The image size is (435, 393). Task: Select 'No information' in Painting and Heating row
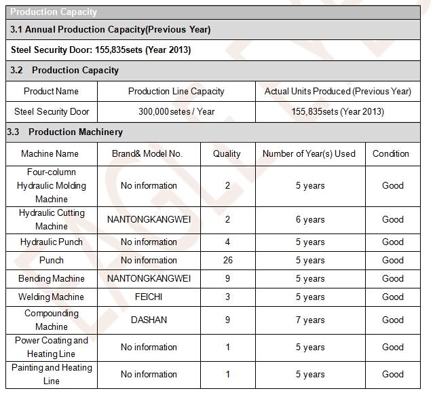point(149,375)
